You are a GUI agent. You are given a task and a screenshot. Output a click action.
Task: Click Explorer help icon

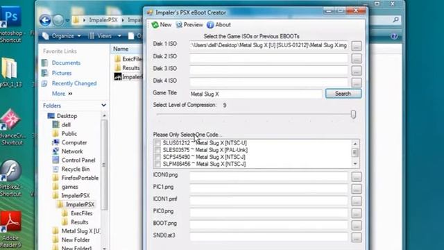394,36
